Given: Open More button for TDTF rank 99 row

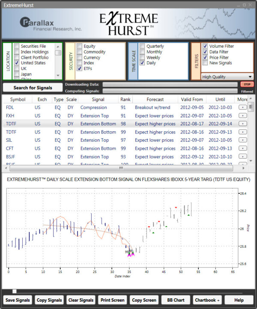Looking at the screenshot, I should point(242,132).
